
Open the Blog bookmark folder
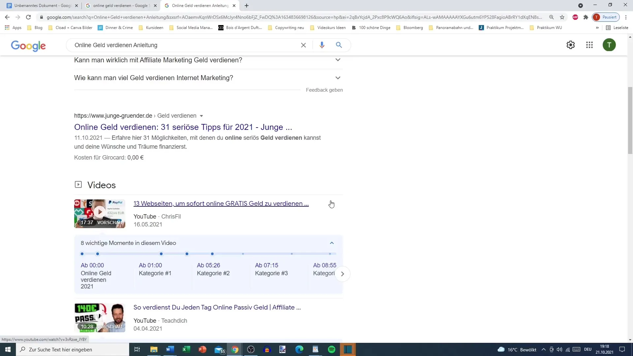(x=35, y=28)
